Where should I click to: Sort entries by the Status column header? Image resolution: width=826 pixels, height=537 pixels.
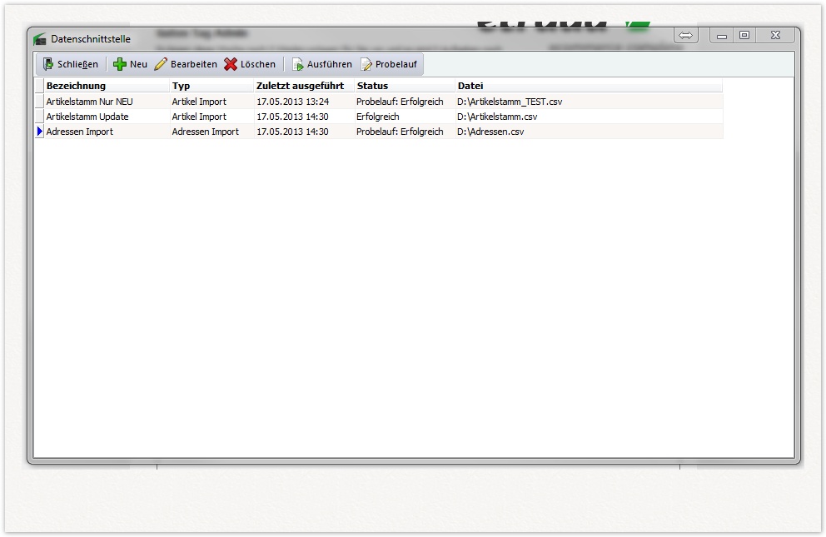(x=372, y=86)
